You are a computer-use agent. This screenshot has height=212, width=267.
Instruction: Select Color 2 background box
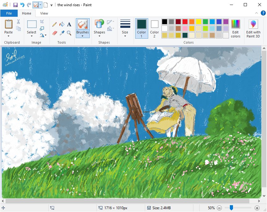pos(154,28)
